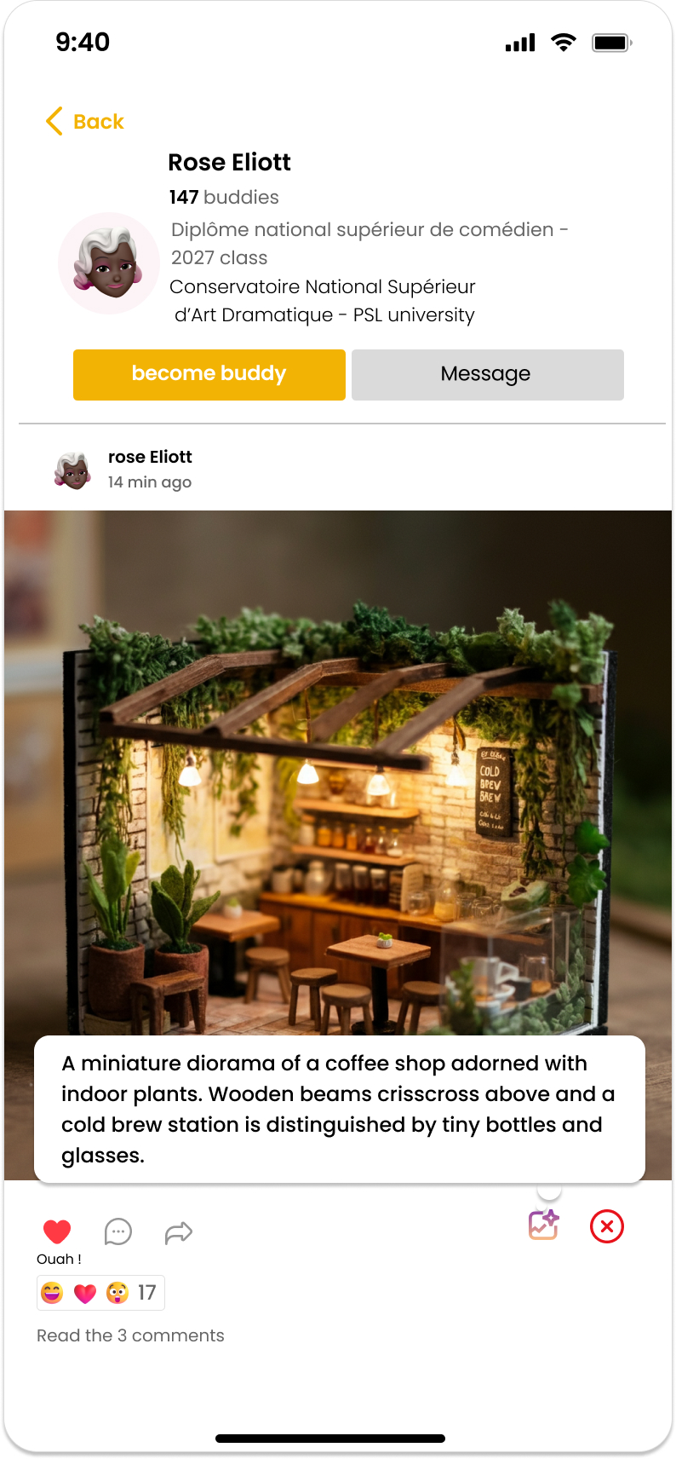Open the coffee shop diorama photo
Viewport: 676px width, 1459px height.
pyautogui.click(x=338, y=772)
